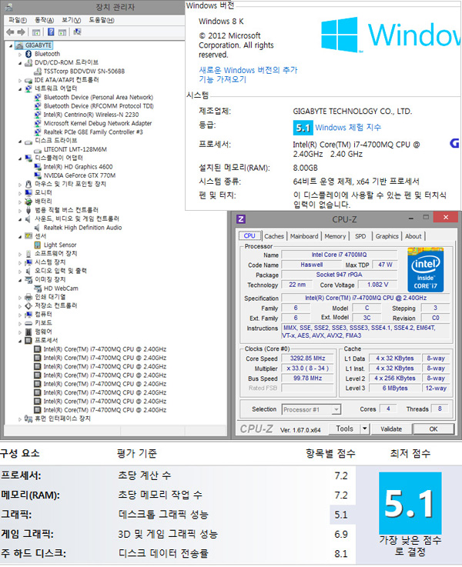The height and width of the screenshot is (567, 462).
Task: Switch to the About tab in CPU-Z
Action: pos(413,236)
